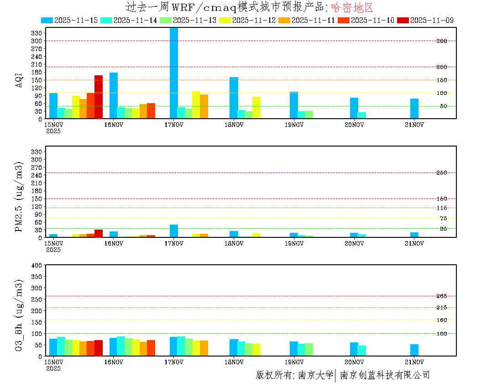Click the cyan 2025-11-14 legend swatch
The height and width of the screenshot is (388, 502).
pyautogui.click(x=106, y=20)
